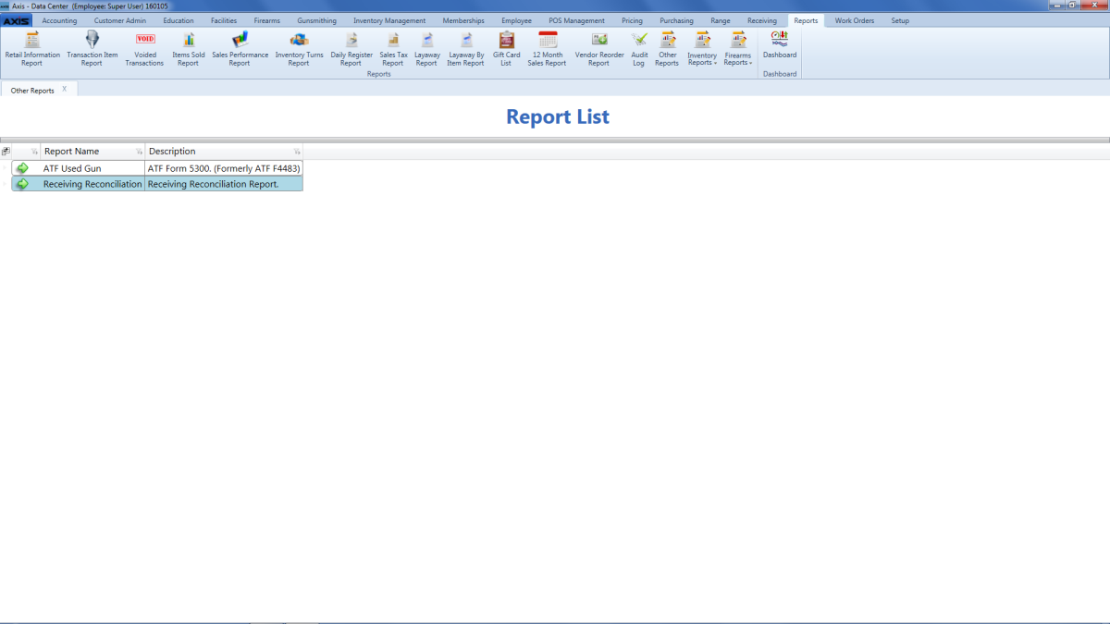This screenshot has width=1110, height=624.
Task: Switch to the Memberships ribbon tab
Action: click(x=463, y=20)
